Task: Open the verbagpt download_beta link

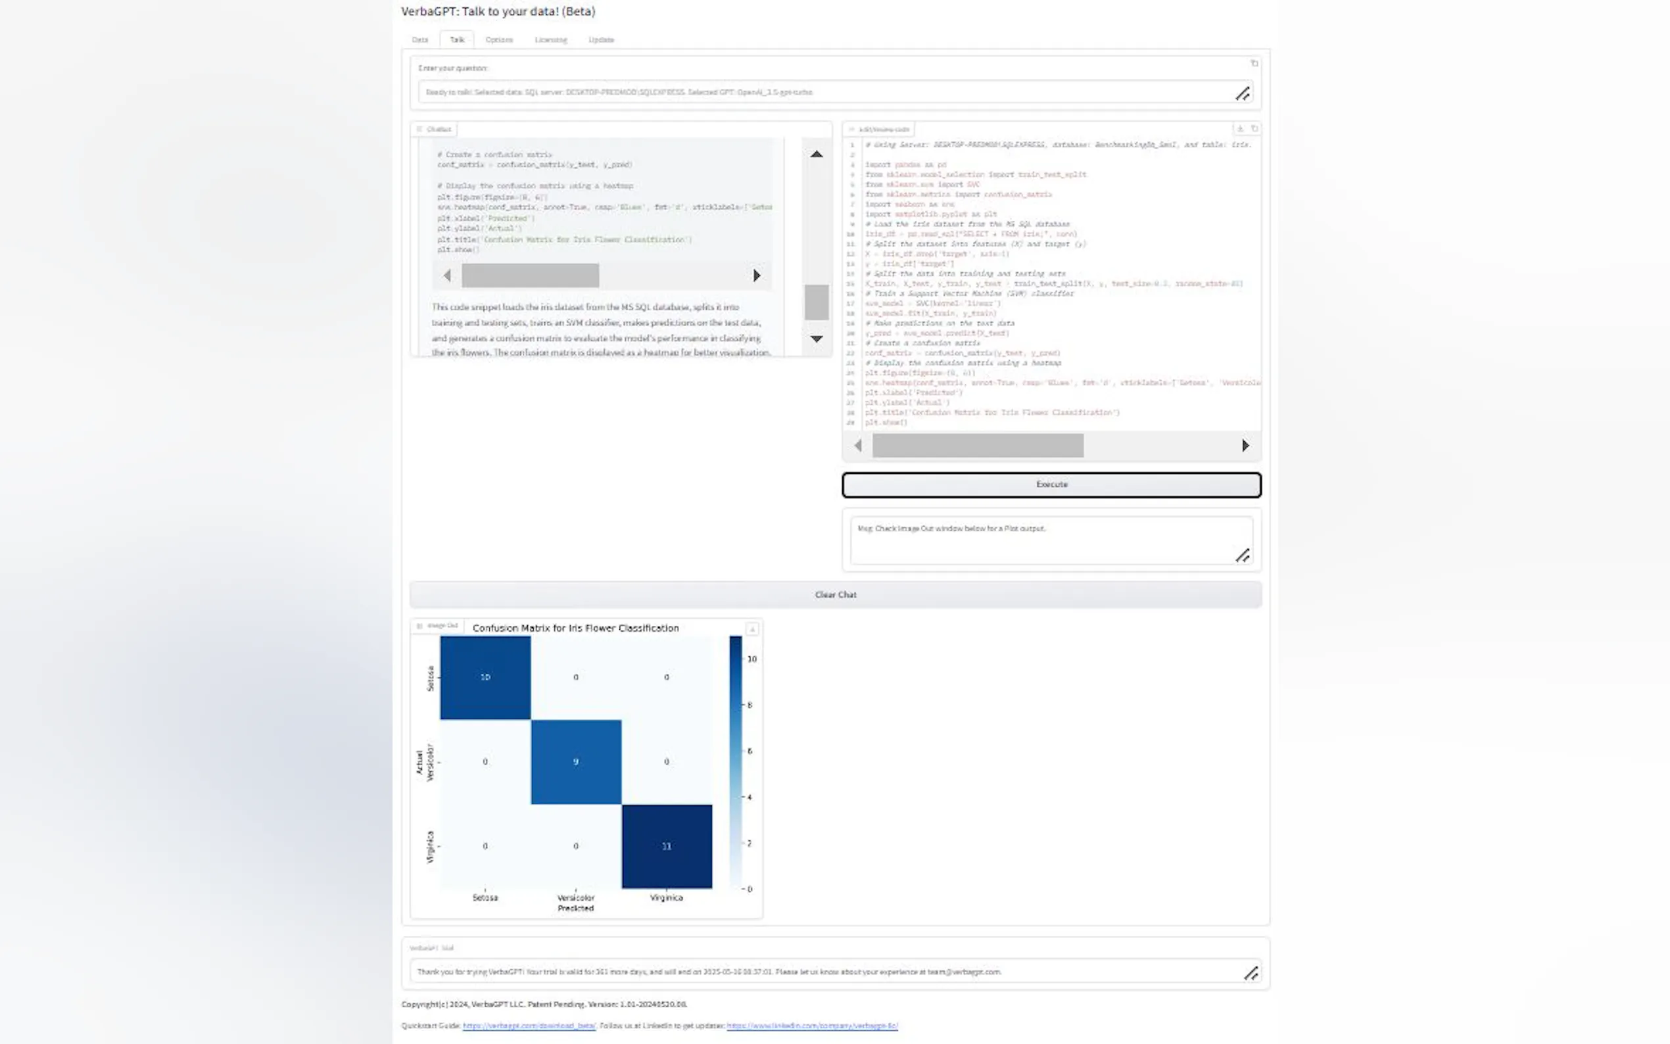Action: (x=529, y=1026)
